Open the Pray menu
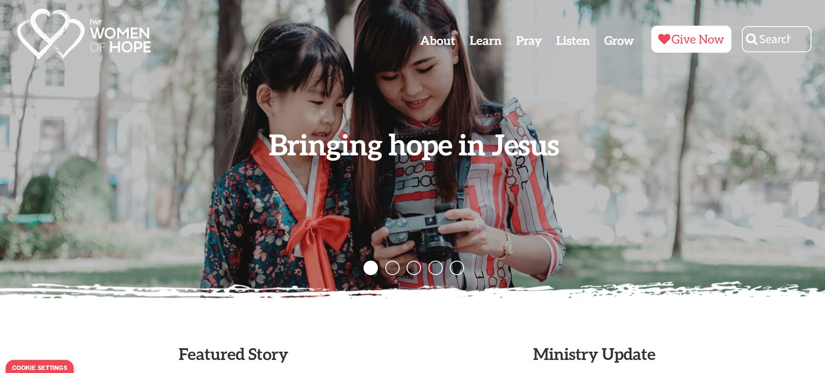 (x=529, y=41)
